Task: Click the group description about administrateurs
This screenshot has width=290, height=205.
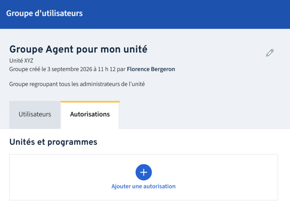Action: point(77,84)
